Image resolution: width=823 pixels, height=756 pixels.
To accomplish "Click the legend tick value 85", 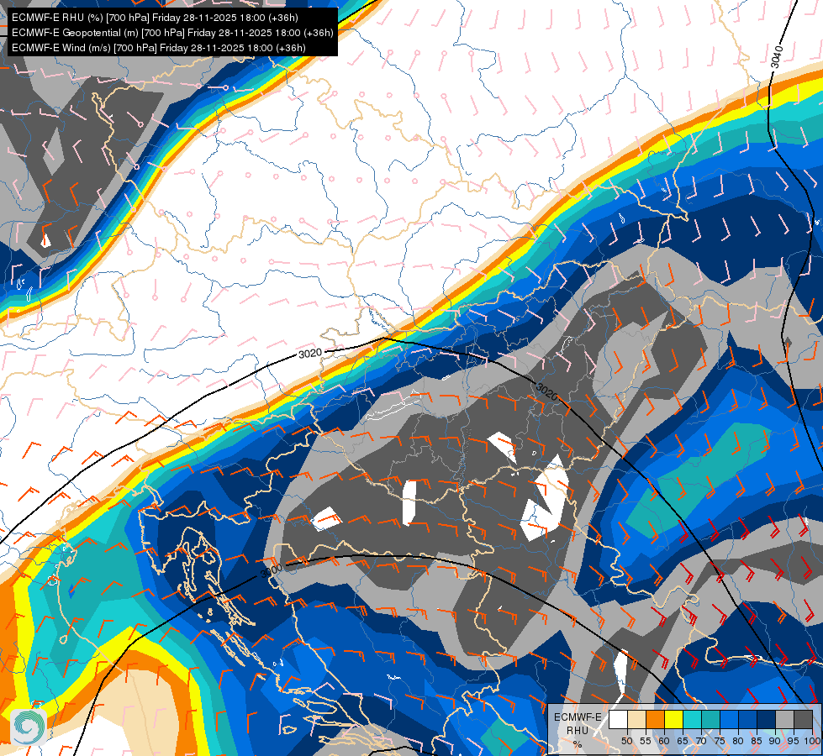I will (x=757, y=742).
